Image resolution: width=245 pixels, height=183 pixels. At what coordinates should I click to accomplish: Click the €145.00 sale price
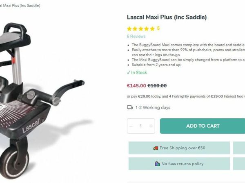(x=136, y=86)
